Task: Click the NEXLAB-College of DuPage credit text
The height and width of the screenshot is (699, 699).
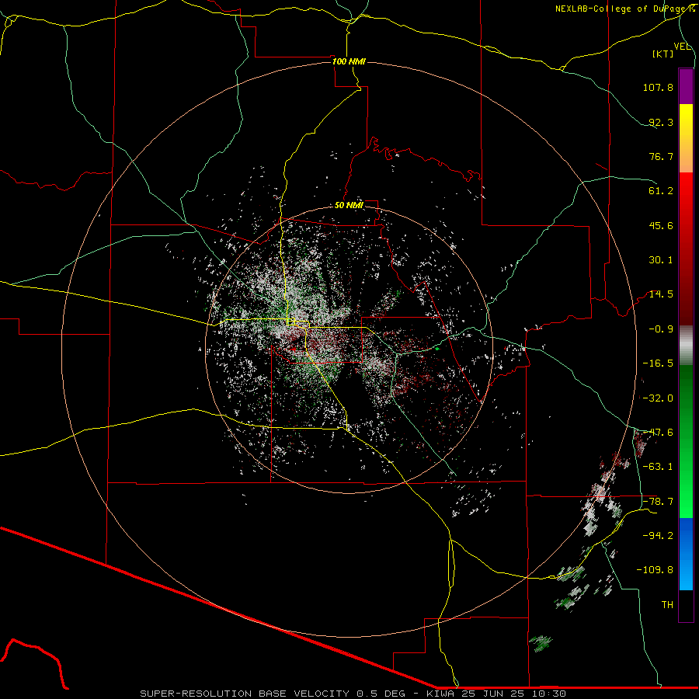Action: point(624,9)
